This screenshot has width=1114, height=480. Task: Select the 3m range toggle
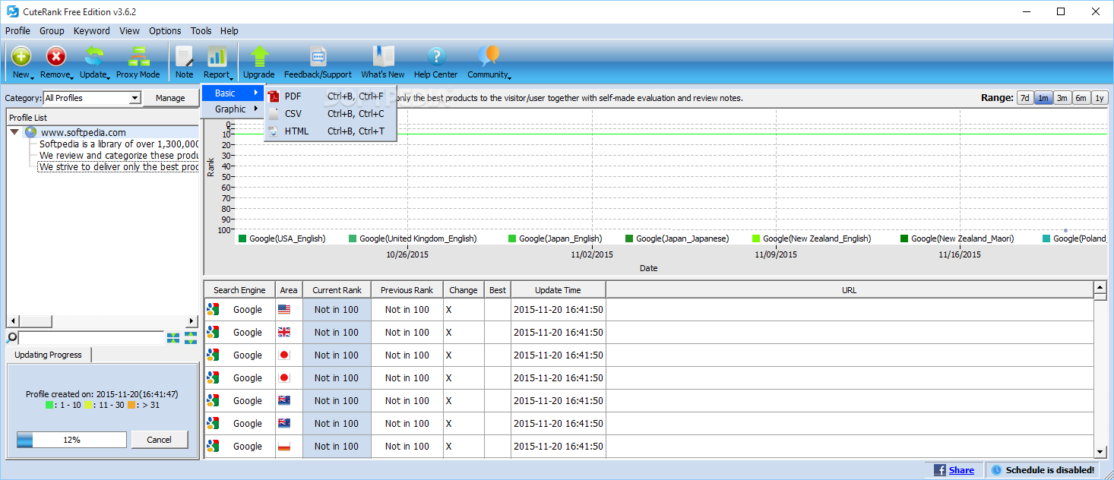(1062, 98)
